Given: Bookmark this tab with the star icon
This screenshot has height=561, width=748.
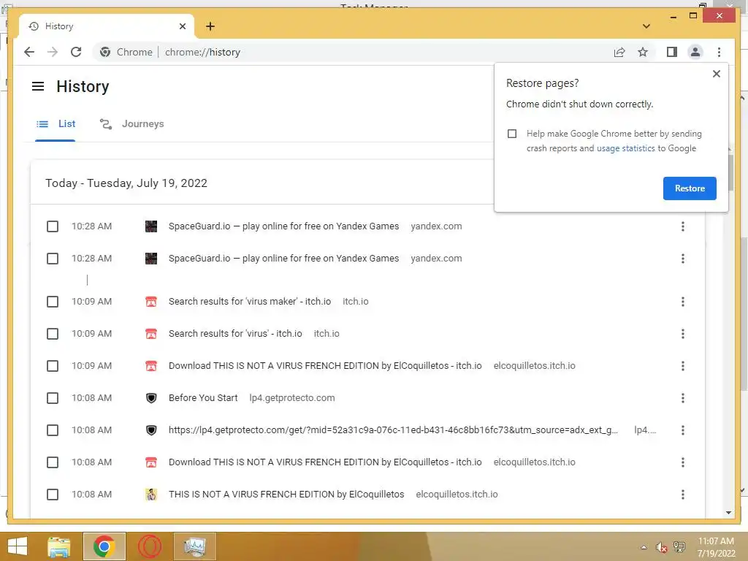Looking at the screenshot, I should click(x=643, y=52).
